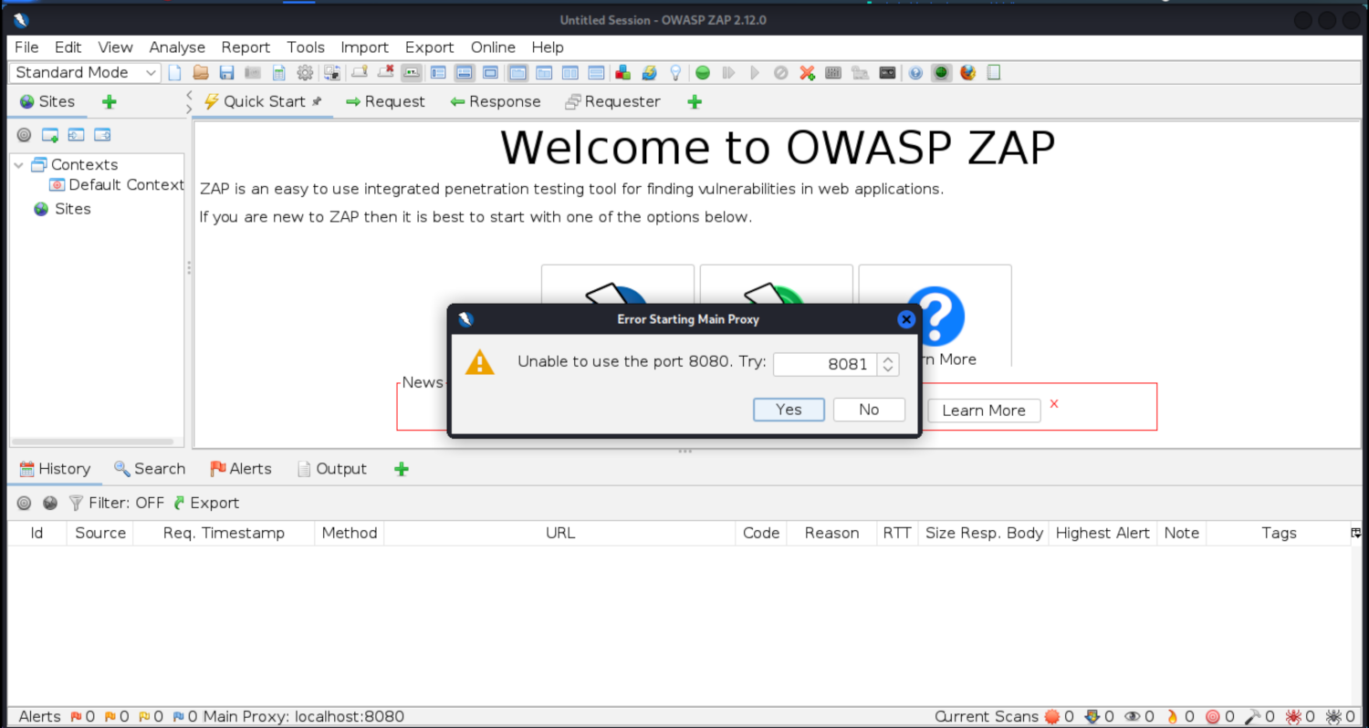1369x728 pixels.
Task: Add tab with green plus beside Output
Action: [x=401, y=469]
